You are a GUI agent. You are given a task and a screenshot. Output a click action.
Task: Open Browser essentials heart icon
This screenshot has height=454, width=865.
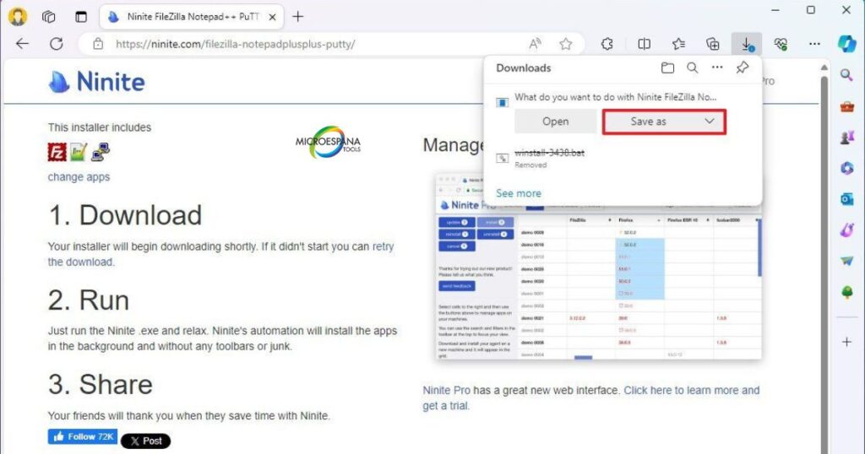(x=781, y=44)
